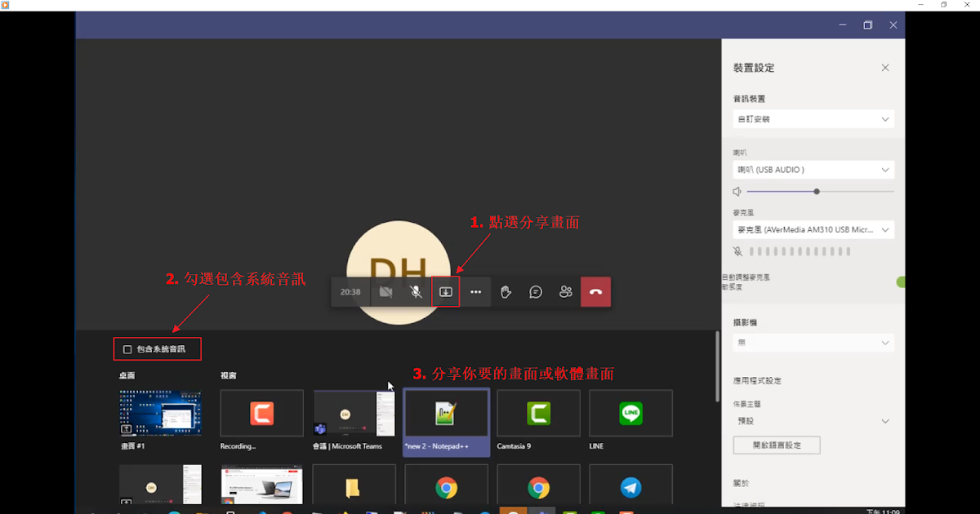
Task: Hang up the call
Action: pos(595,292)
